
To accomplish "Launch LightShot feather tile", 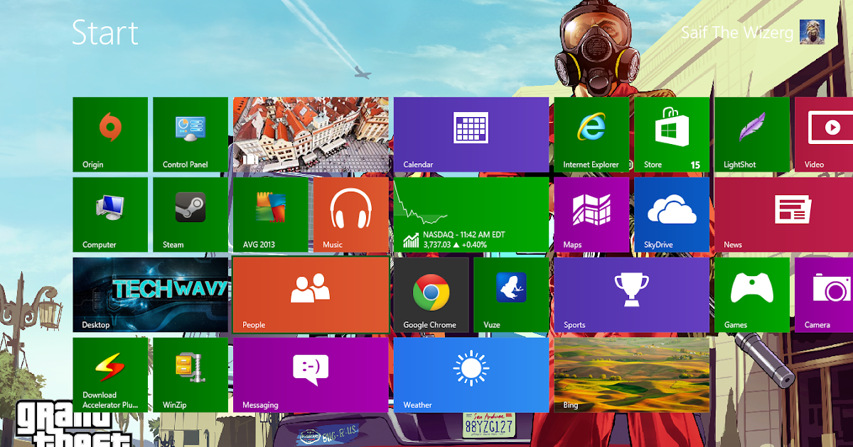I will coord(752,135).
